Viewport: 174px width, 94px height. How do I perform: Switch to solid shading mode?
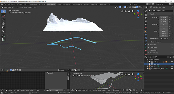point(135,7)
